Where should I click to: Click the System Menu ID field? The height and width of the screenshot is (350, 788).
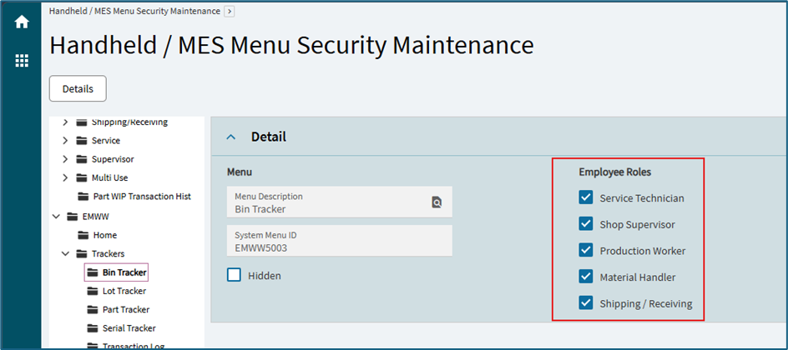339,242
